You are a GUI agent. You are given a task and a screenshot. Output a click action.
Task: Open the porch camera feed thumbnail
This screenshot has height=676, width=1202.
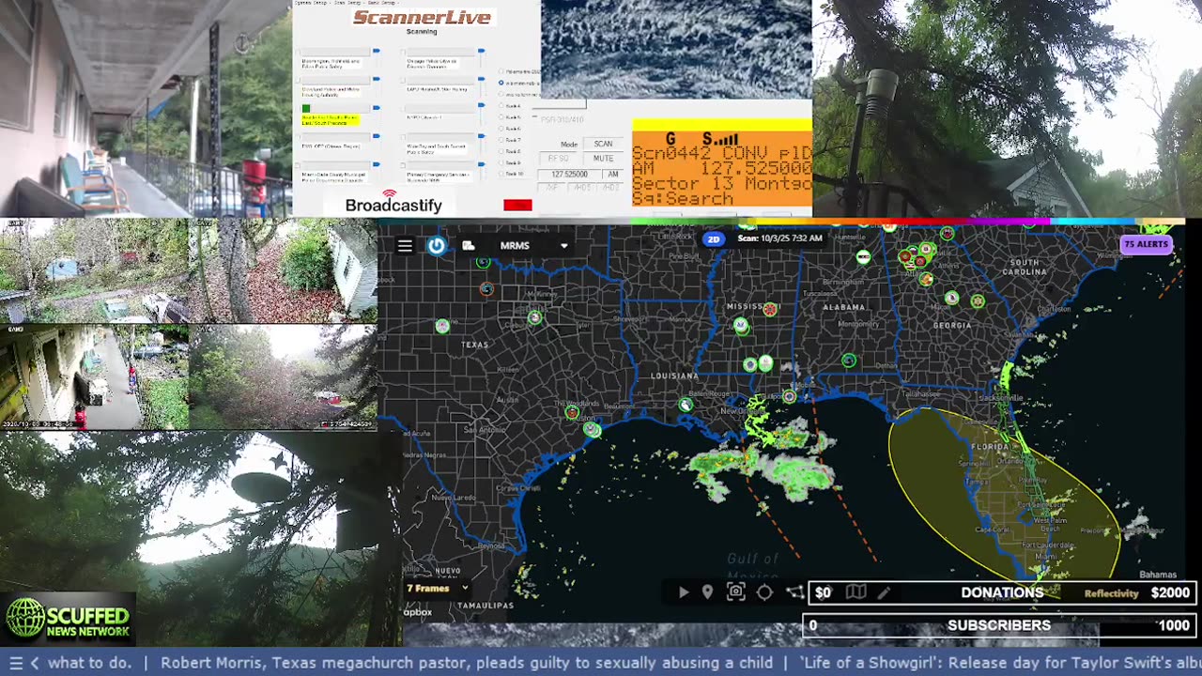pyautogui.click(x=146, y=108)
